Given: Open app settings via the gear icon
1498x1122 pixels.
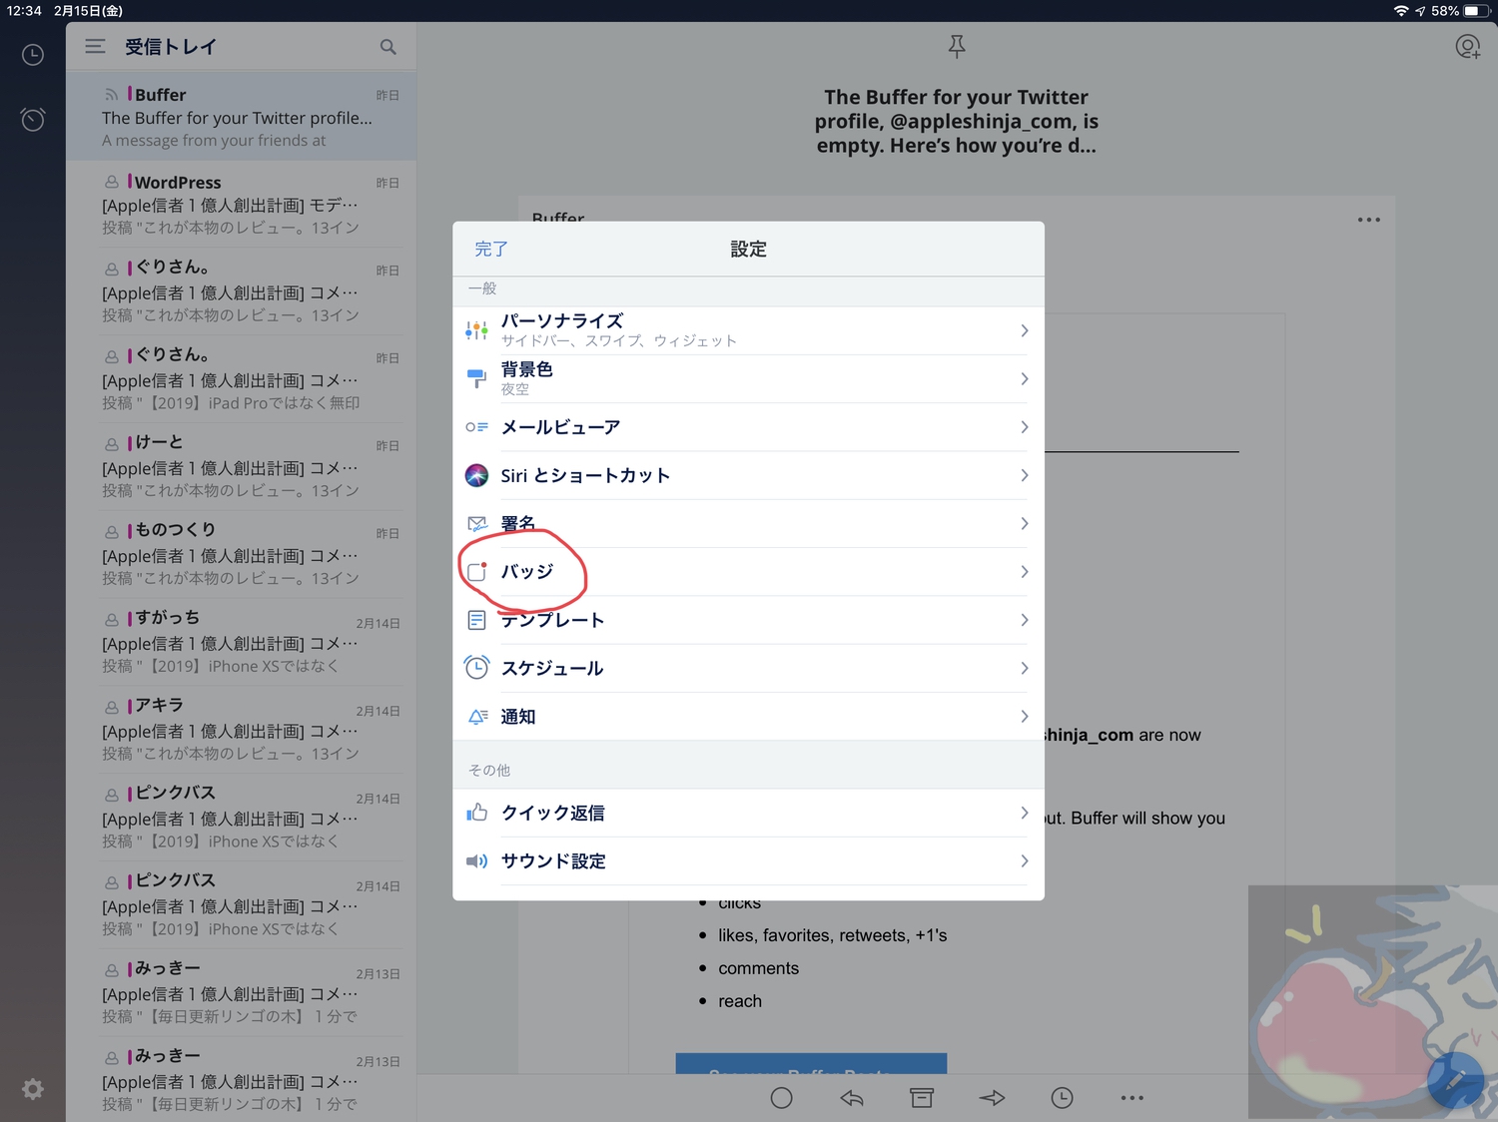Looking at the screenshot, I should pyautogui.click(x=33, y=1089).
